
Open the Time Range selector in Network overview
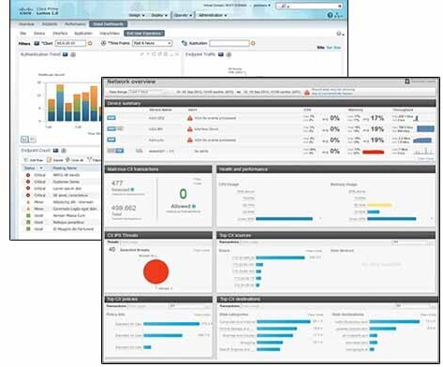click(149, 92)
